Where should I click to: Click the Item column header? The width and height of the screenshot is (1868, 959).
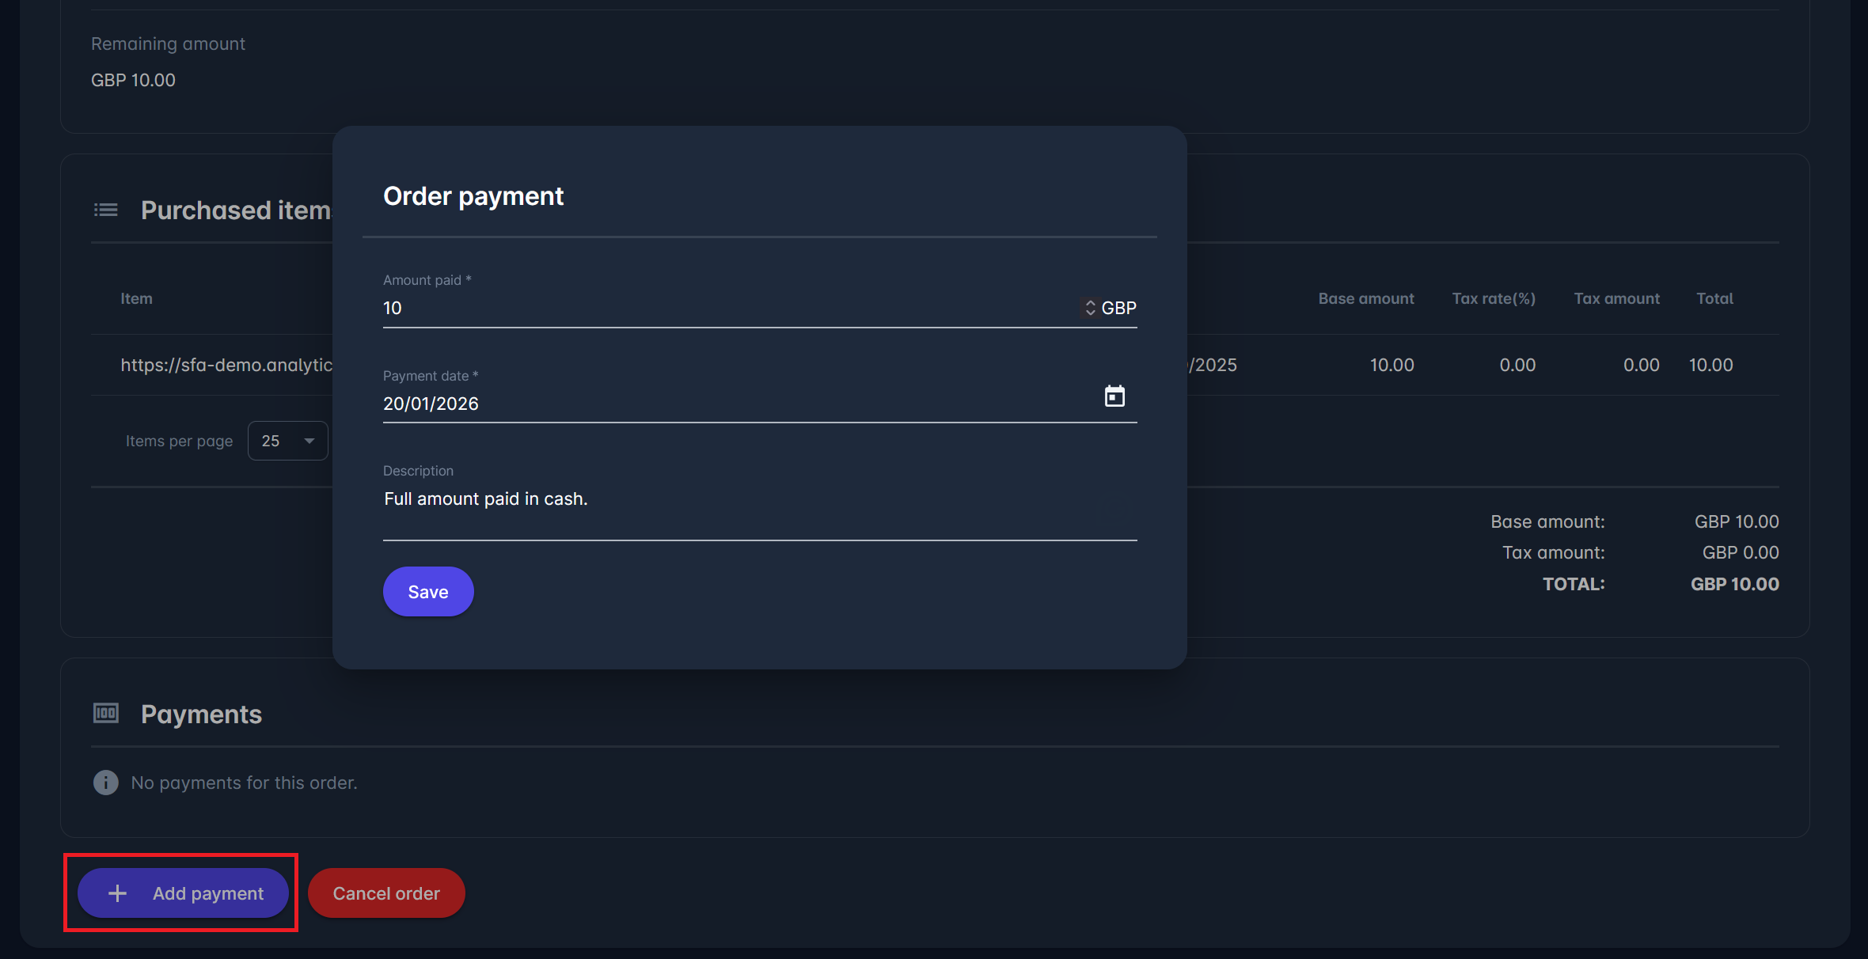pyautogui.click(x=136, y=298)
